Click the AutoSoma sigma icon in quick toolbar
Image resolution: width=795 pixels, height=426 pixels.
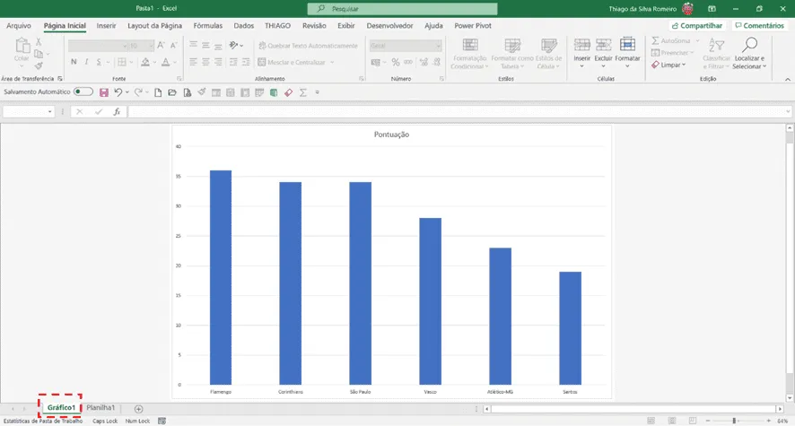pos(303,92)
